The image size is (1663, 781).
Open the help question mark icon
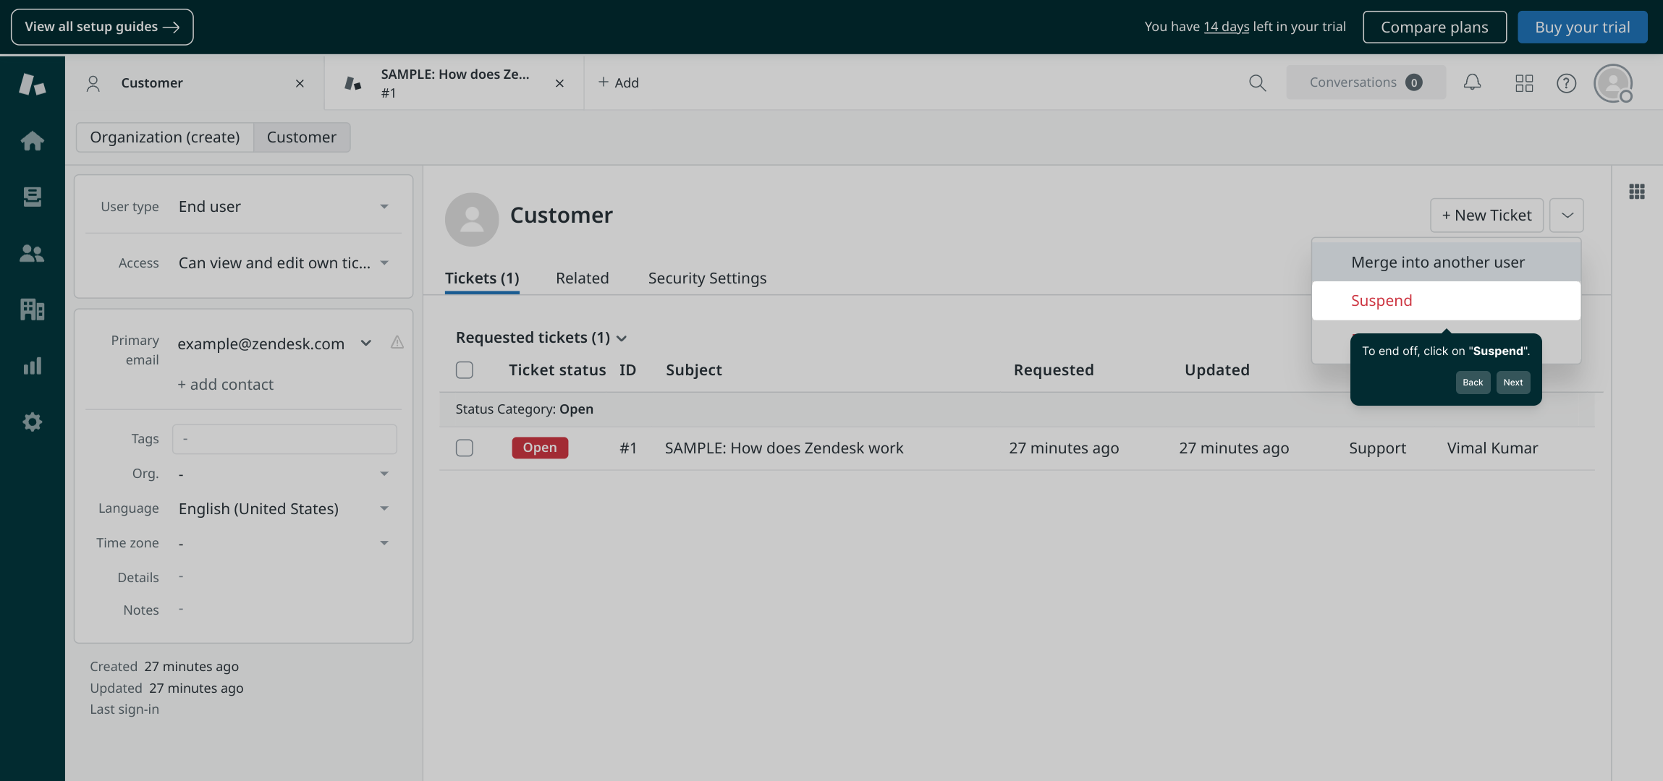point(1566,83)
